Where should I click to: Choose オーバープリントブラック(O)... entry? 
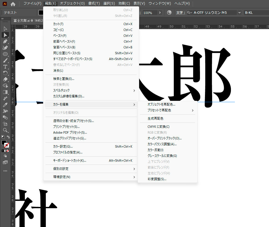[x=168, y=138]
